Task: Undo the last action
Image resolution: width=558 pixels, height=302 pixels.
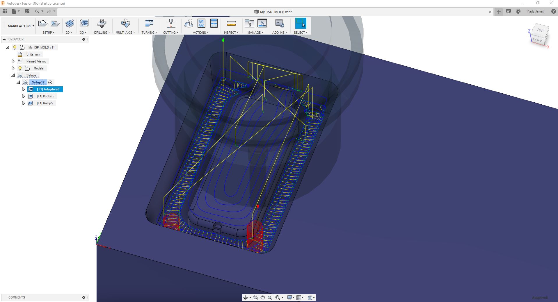Action: pyautogui.click(x=37, y=11)
